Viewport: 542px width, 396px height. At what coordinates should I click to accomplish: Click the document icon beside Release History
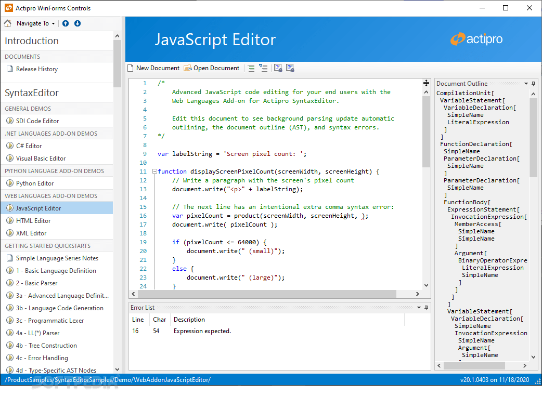[x=10, y=69]
